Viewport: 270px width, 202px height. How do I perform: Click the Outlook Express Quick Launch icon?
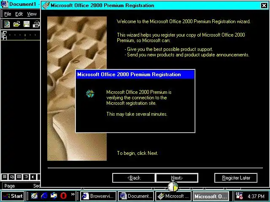click(x=54, y=196)
